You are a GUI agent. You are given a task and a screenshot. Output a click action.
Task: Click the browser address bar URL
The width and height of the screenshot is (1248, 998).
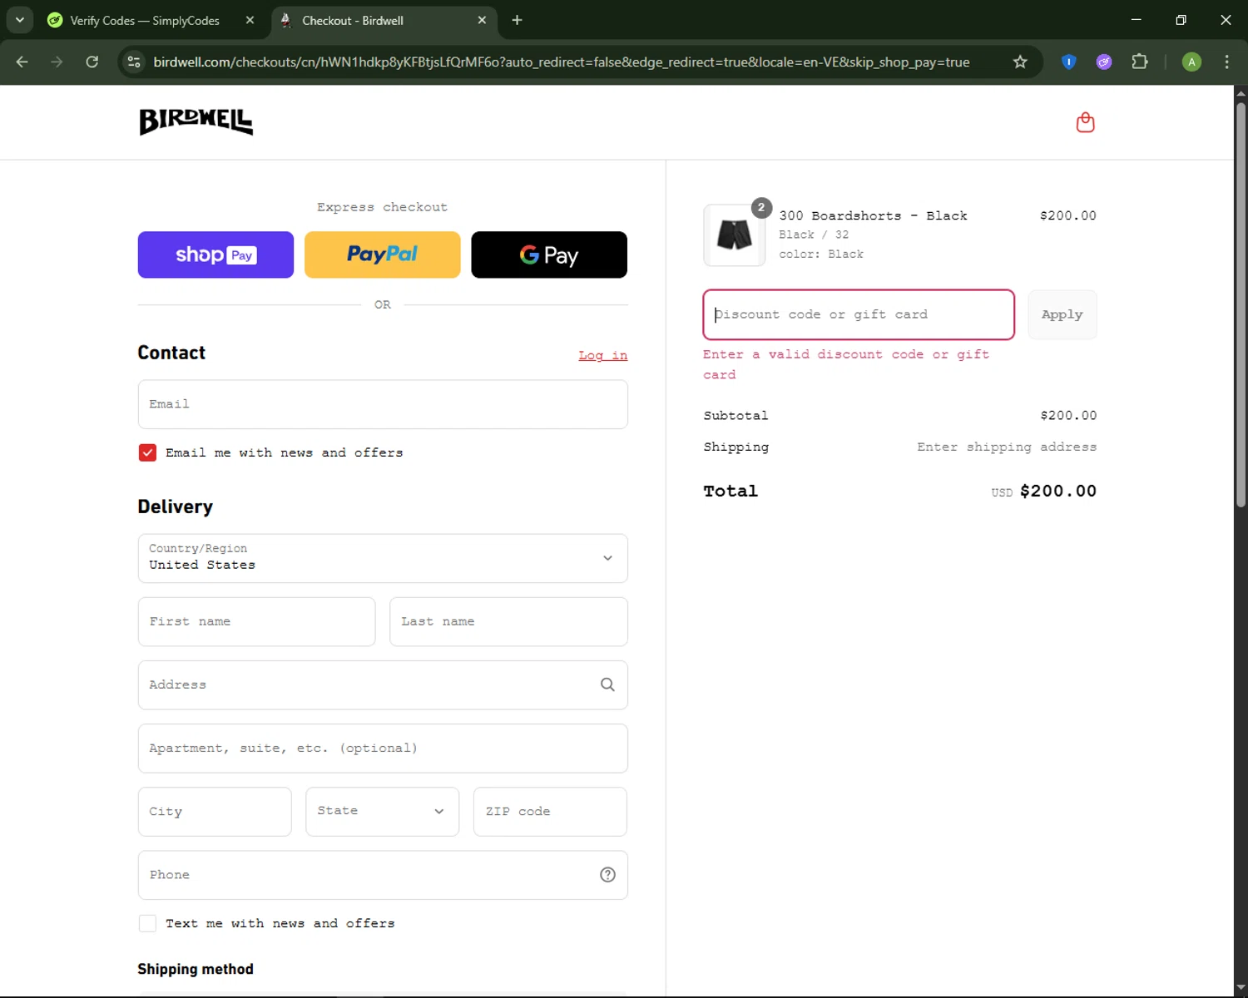(562, 62)
